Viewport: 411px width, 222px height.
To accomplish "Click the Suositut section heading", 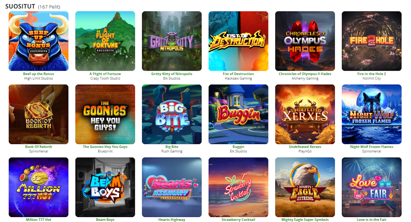I will point(20,6).
